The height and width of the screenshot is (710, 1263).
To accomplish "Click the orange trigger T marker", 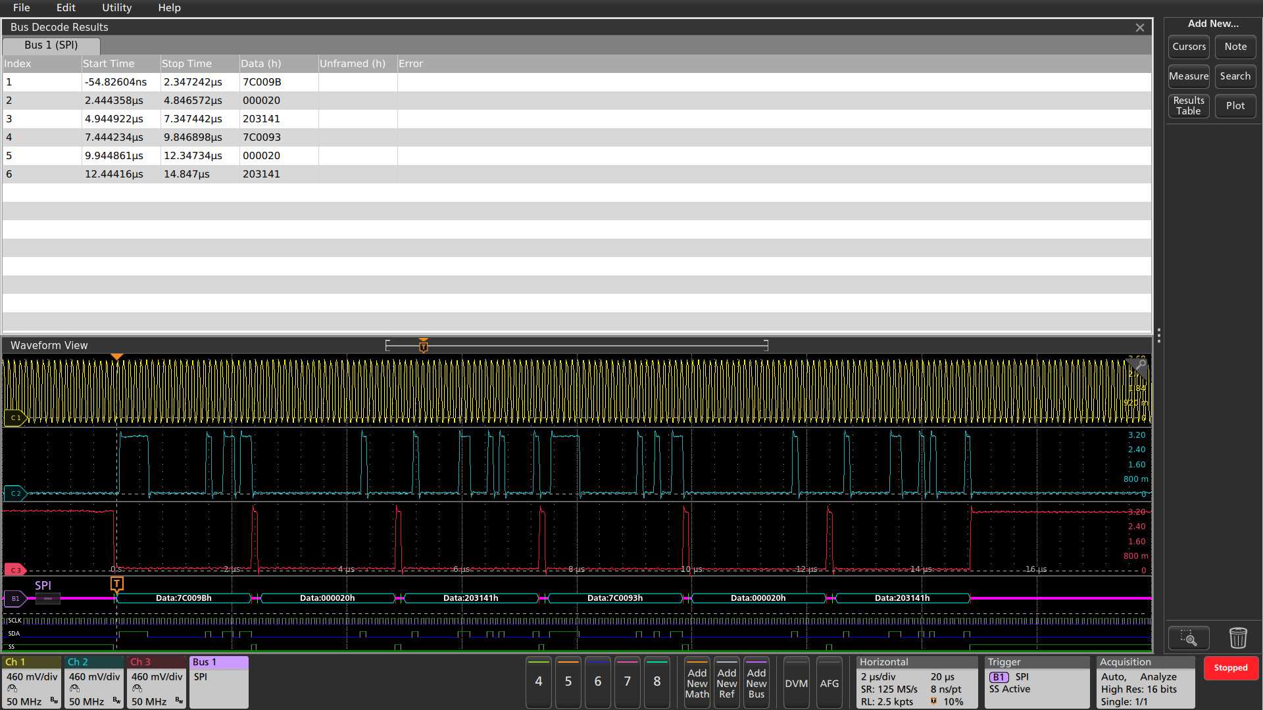I will point(116,583).
